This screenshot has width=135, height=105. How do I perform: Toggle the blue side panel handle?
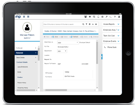[102, 57]
